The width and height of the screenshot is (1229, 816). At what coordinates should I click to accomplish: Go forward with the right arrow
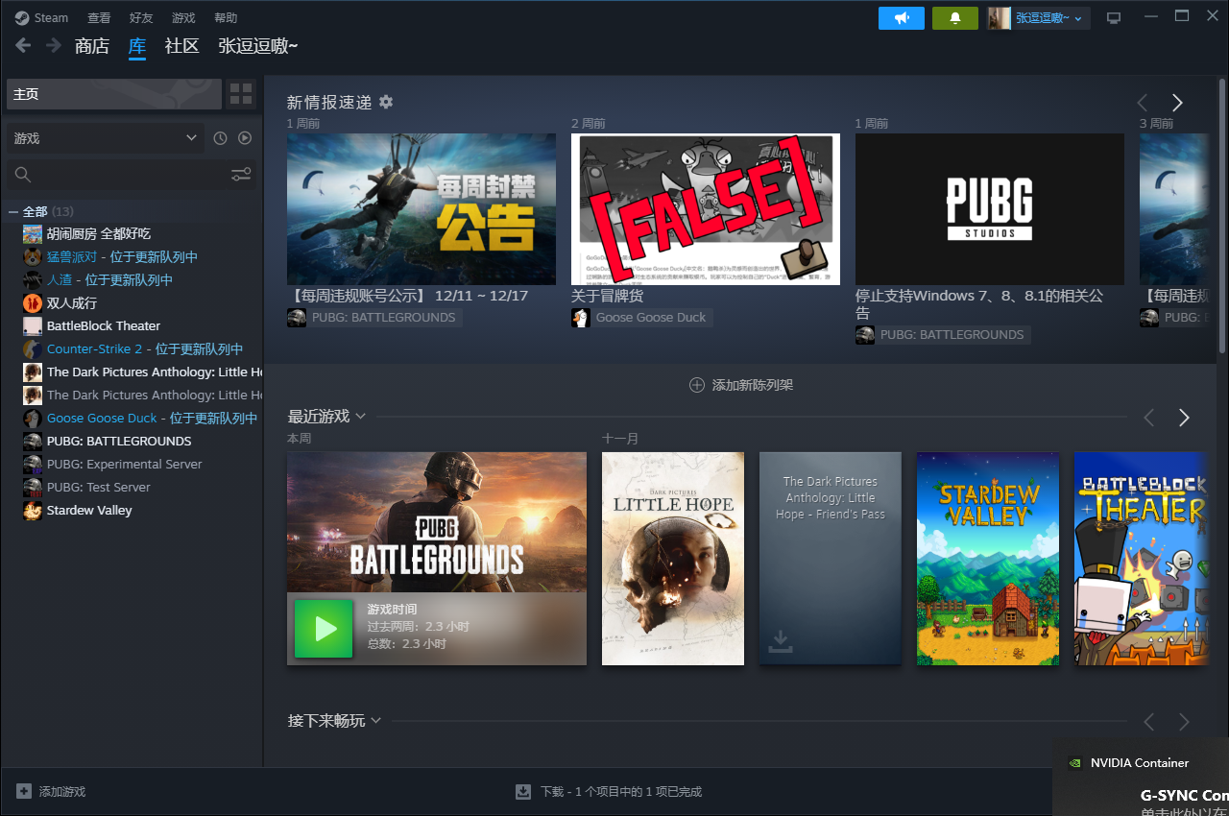click(x=54, y=45)
